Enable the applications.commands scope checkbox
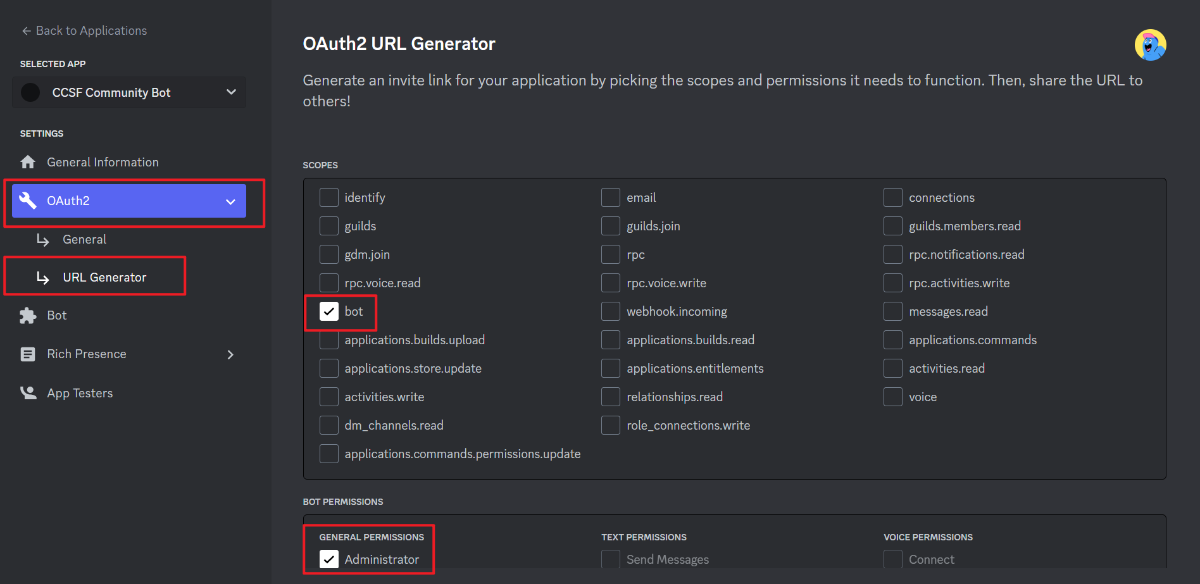This screenshot has height=584, width=1200. 893,340
